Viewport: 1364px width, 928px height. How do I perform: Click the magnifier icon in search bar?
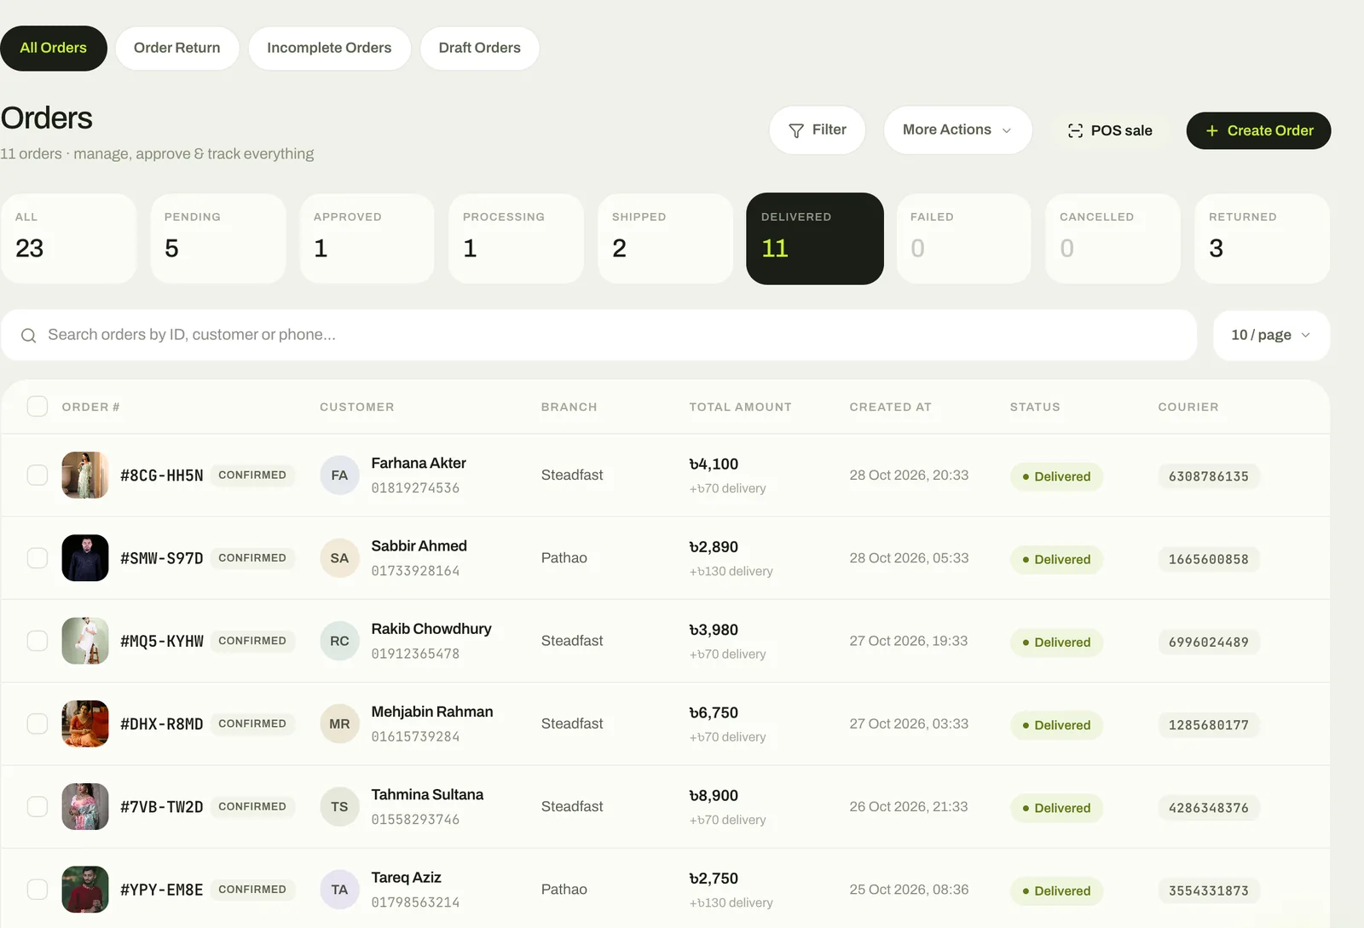[x=28, y=336]
